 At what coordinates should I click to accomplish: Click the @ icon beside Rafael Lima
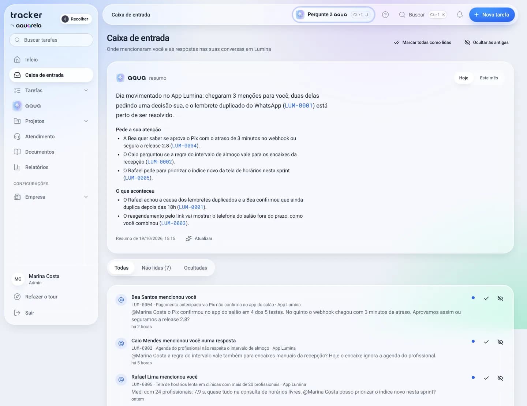coord(121,380)
